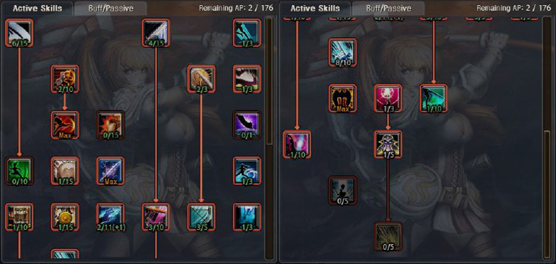Select Active Skills tab in right panel

coord(315,8)
